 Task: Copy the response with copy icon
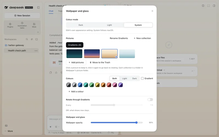51,73
